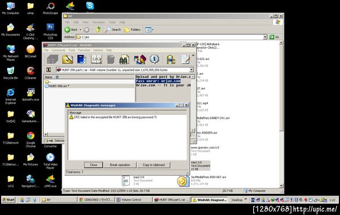Click the My Network Places desktop icon
This screenshot has width=340, height=215.
10,53
